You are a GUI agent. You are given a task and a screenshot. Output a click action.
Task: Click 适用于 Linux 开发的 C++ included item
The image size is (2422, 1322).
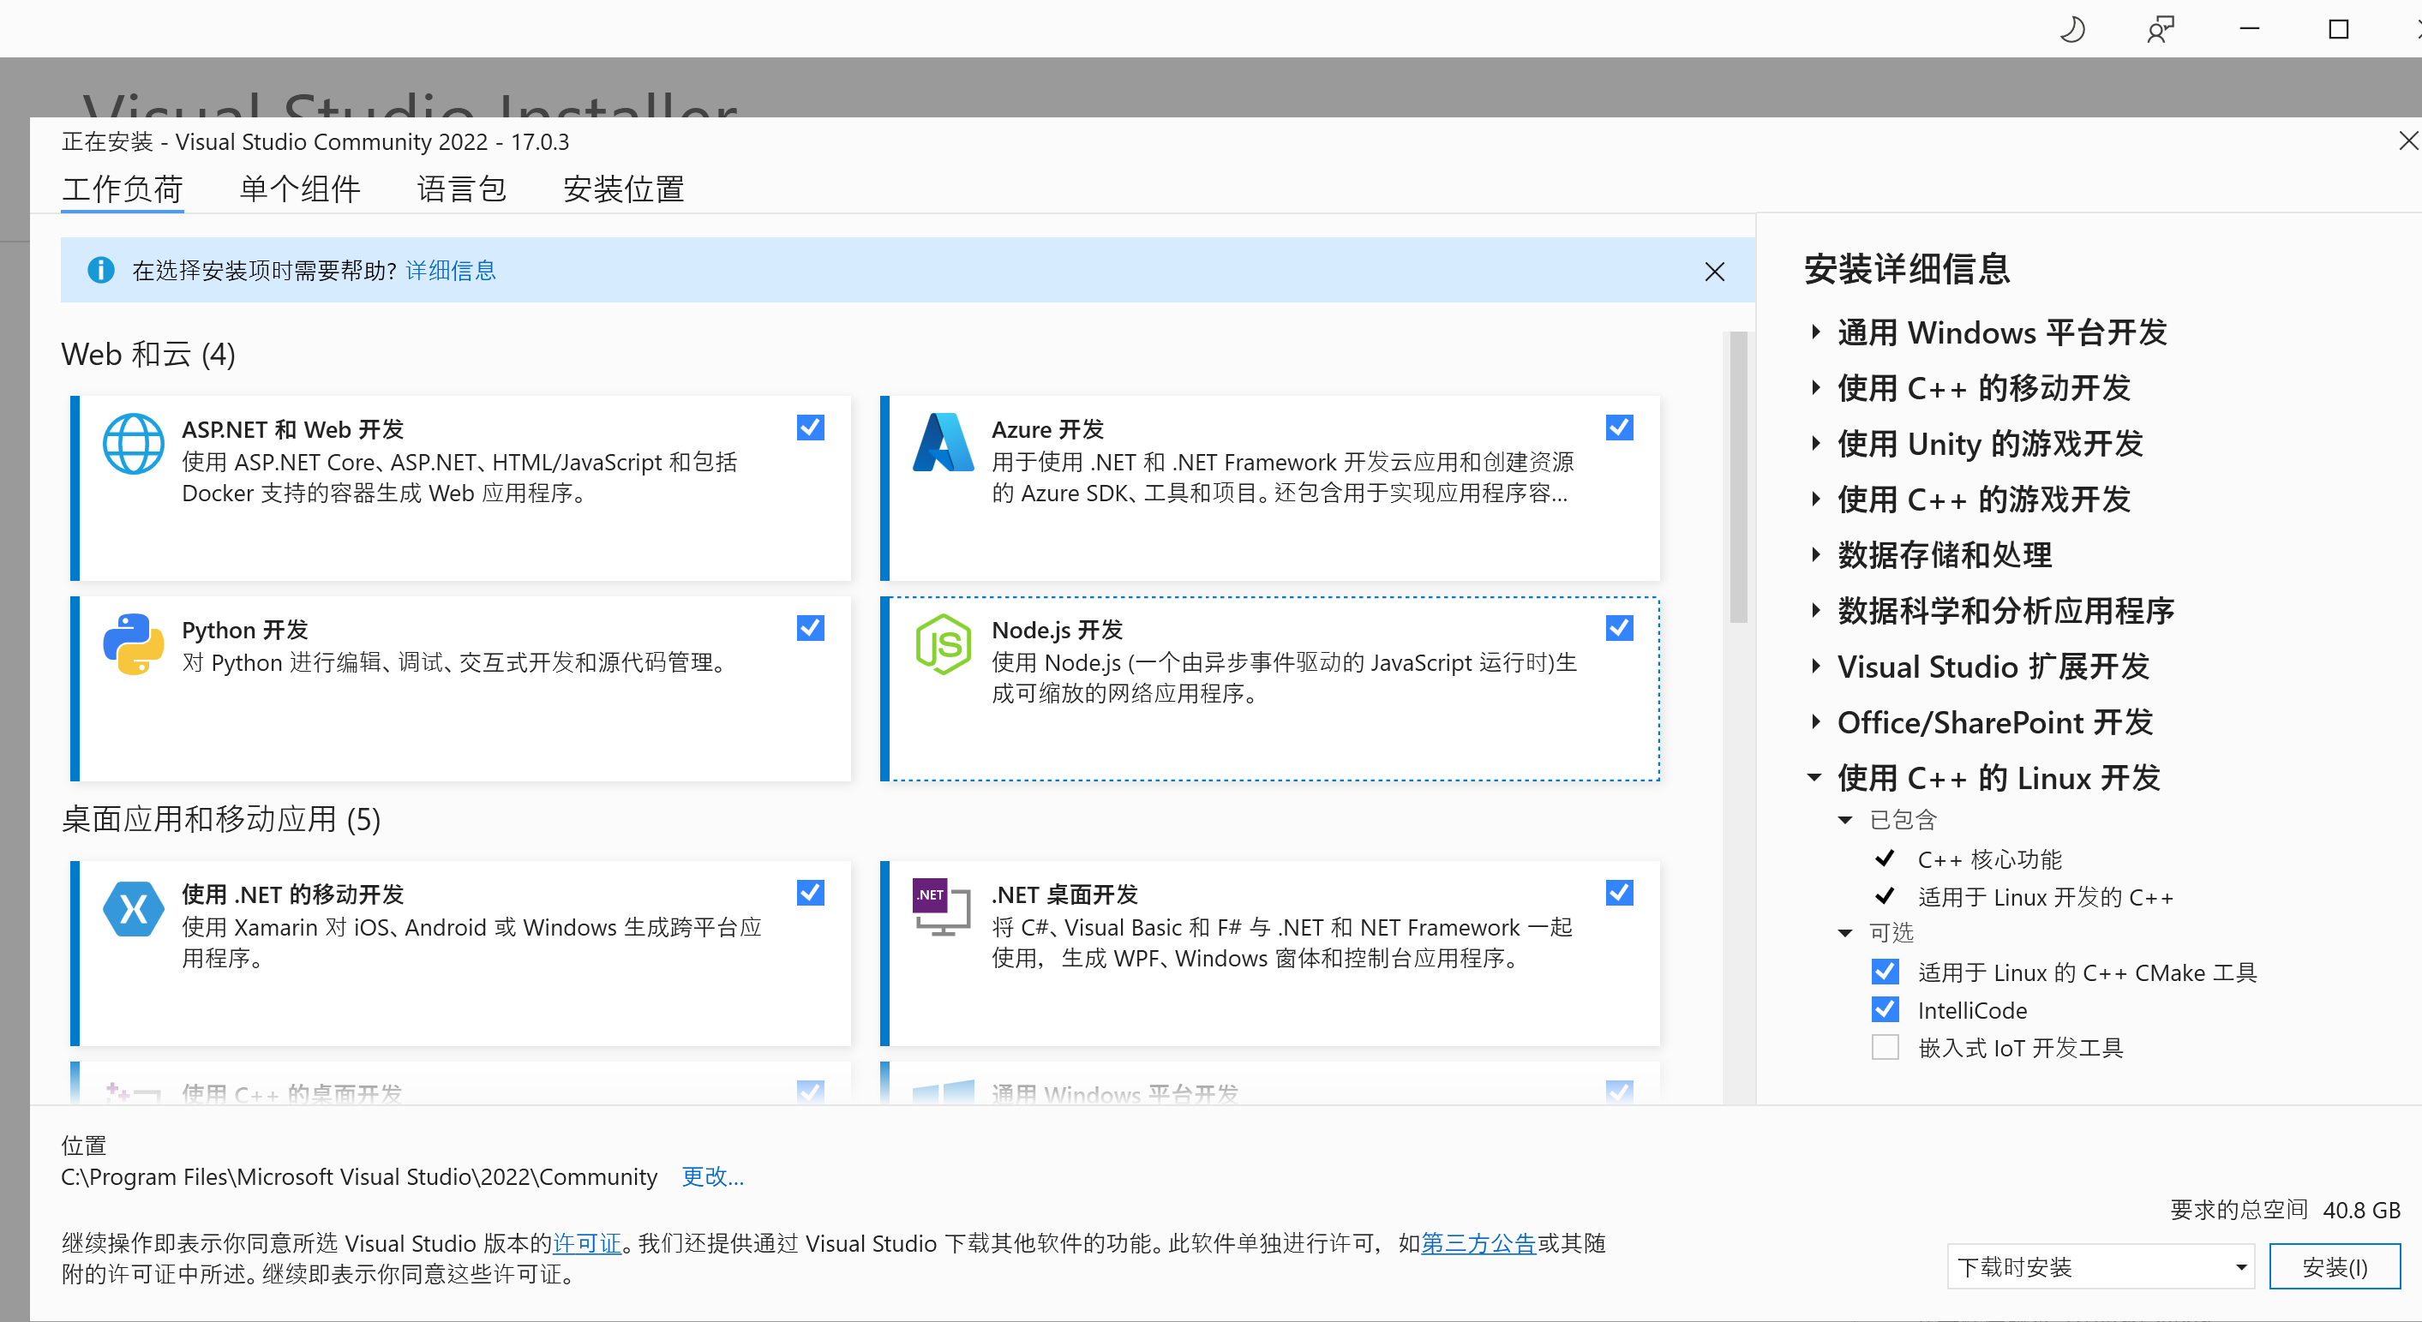click(x=2045, y=897)
